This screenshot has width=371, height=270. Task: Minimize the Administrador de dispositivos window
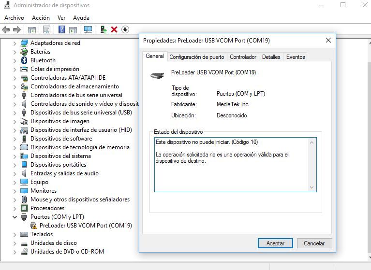click(x=321, y=5)
